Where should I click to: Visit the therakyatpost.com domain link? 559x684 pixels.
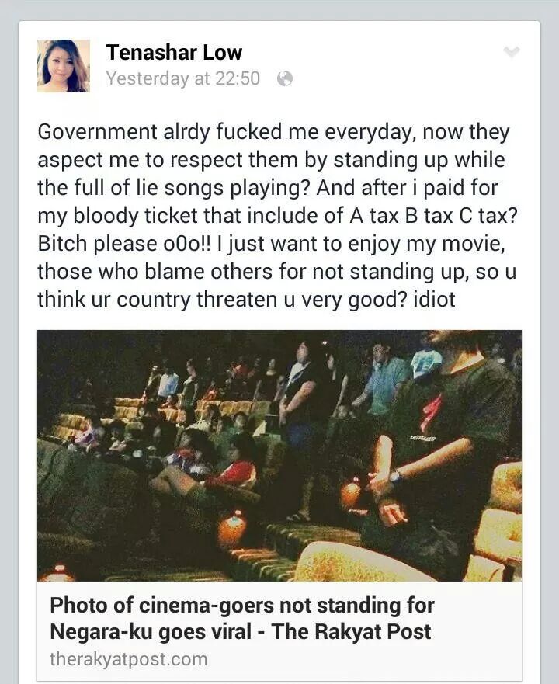tap(129, 658)
